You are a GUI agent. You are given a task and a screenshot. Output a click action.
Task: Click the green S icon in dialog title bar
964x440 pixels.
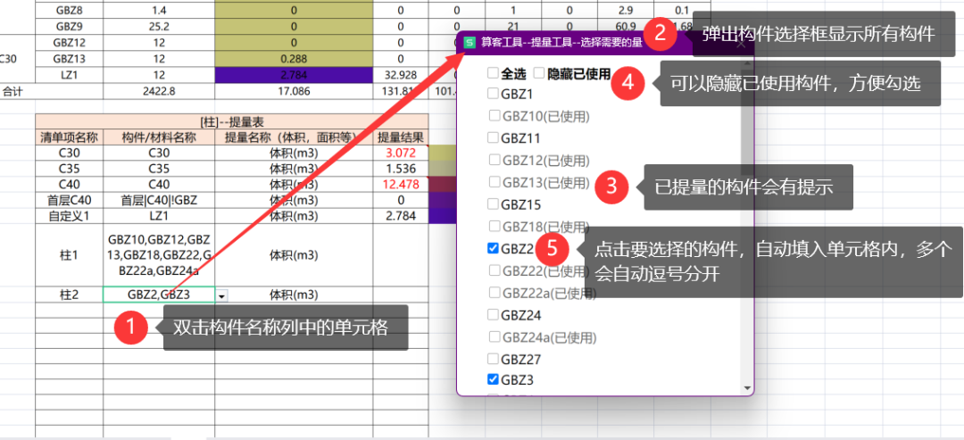[470, 42]
